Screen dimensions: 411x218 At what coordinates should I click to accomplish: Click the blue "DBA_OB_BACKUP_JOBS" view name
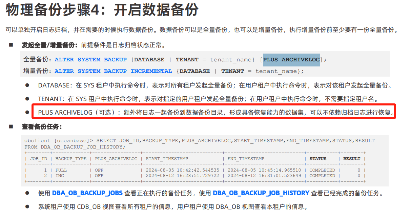point(87,193)
